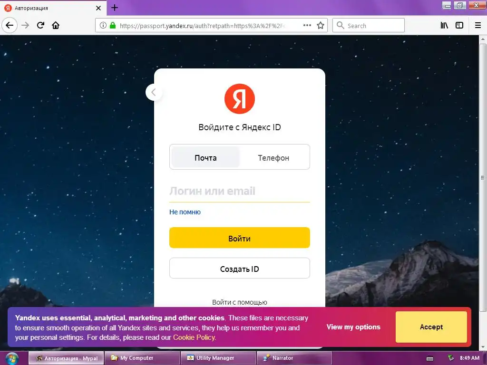Click the browser forward arrow
Image resolution: width=487 pixels, height=365 pixels.
click(x=25, y=26)
